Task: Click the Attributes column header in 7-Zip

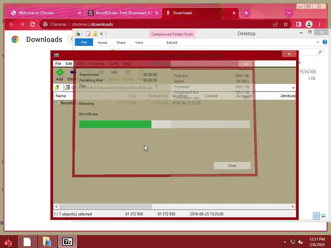Action: 288,96
